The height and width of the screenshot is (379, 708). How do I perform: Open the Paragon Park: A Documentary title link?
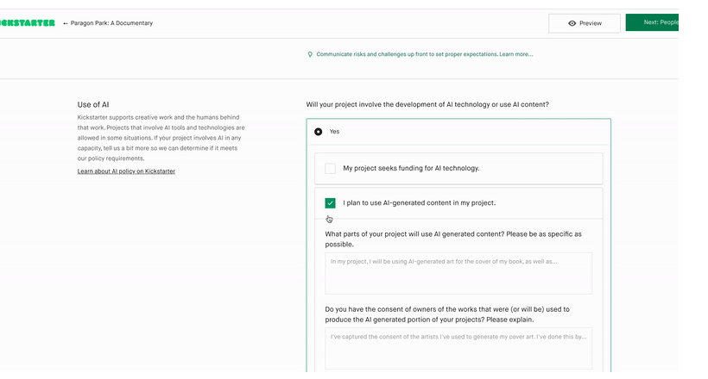click(x=113, y=23)
